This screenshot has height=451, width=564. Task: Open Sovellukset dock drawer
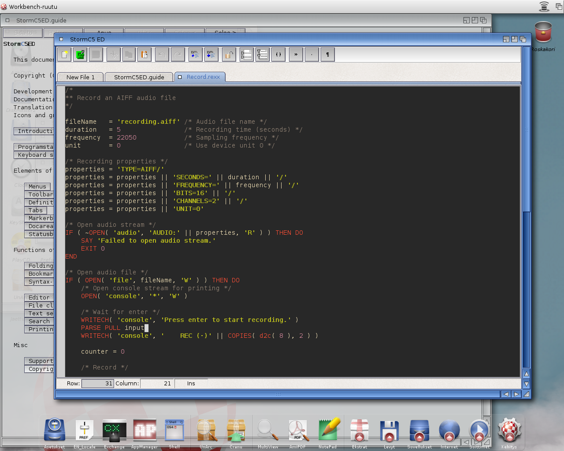pyautogui.click(x=419, y=430)
